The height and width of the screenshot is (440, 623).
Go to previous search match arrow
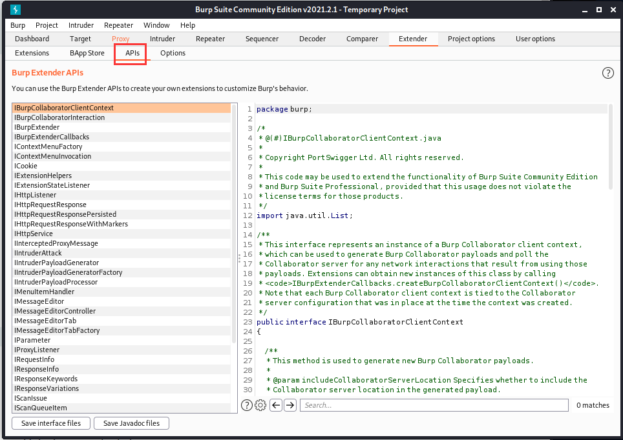[276, 405]
